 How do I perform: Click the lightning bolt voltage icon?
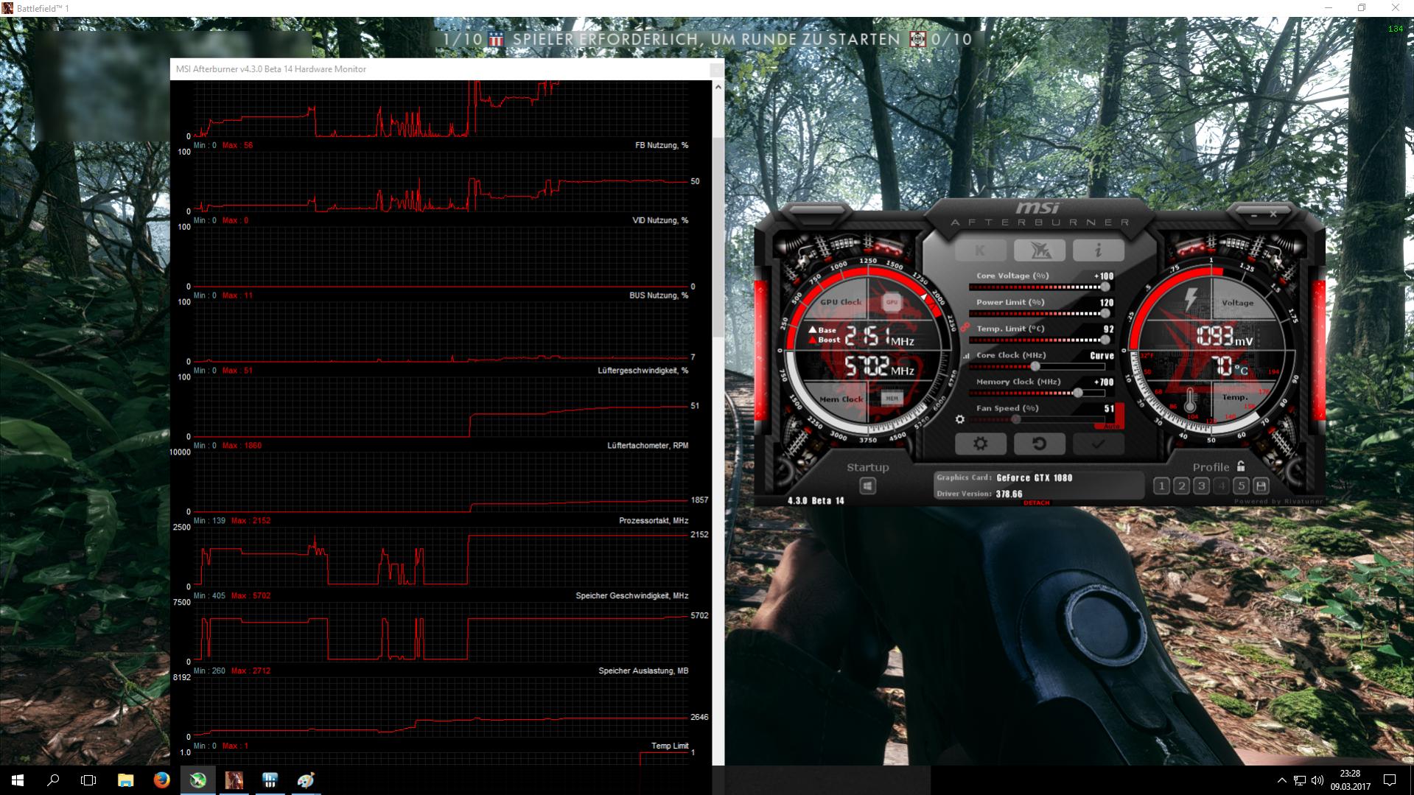1191,299
